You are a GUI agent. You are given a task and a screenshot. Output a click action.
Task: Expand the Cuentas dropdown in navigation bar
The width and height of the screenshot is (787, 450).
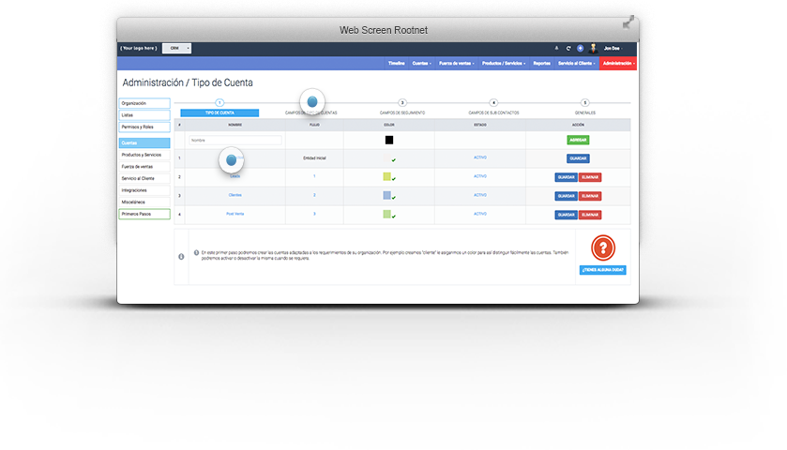421,63
